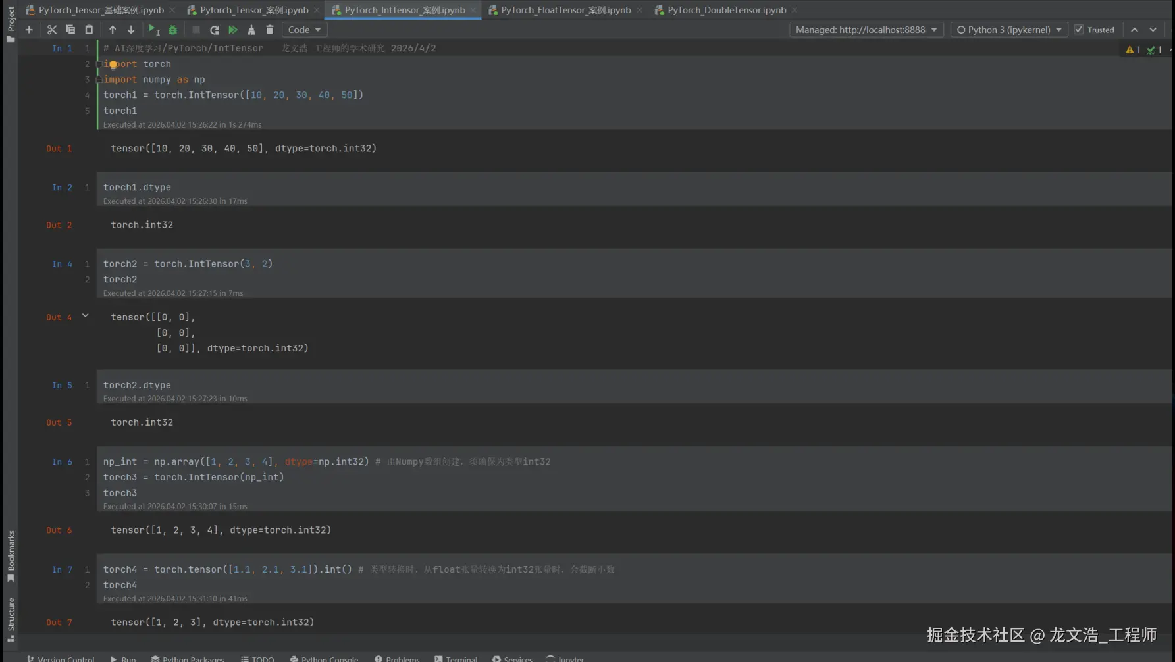Select the Out 1 tensor output text
Screen dimensions: 1175x662
[x=244, y=149]
